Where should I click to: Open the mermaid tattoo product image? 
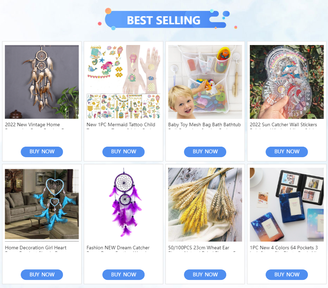pos(124,82)
